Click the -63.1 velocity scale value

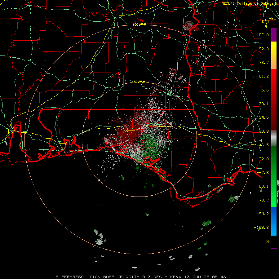pos(263,186)
